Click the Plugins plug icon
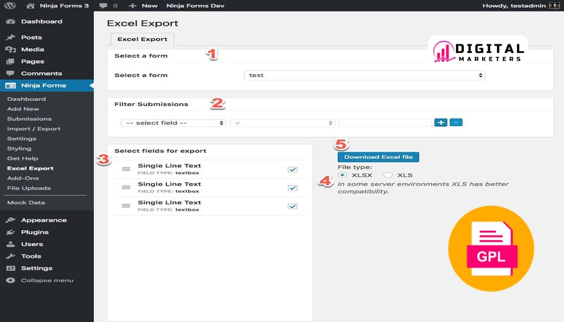The width and height of the screenshot is (564, 322). (x=11, y=232)
